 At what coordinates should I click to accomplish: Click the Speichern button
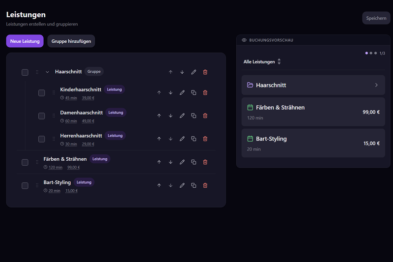376,18
